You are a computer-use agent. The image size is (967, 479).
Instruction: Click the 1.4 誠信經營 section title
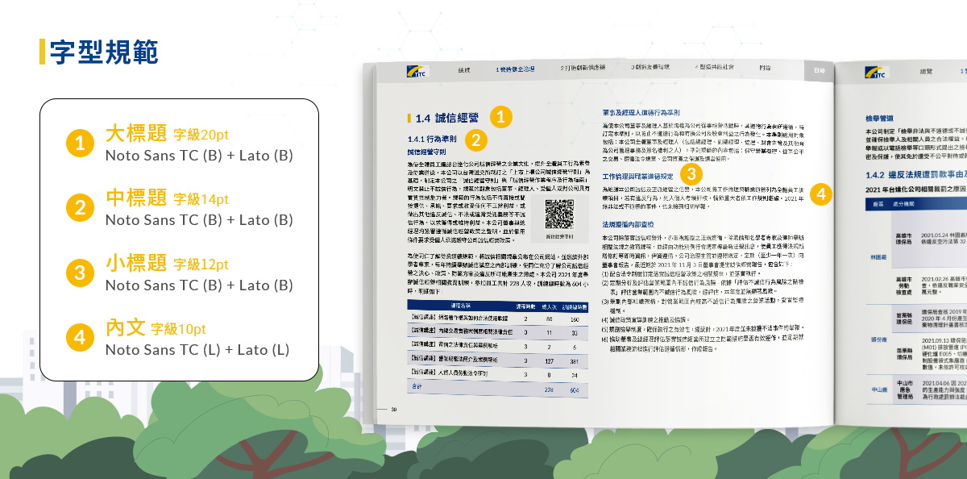(x=447, y=117)
